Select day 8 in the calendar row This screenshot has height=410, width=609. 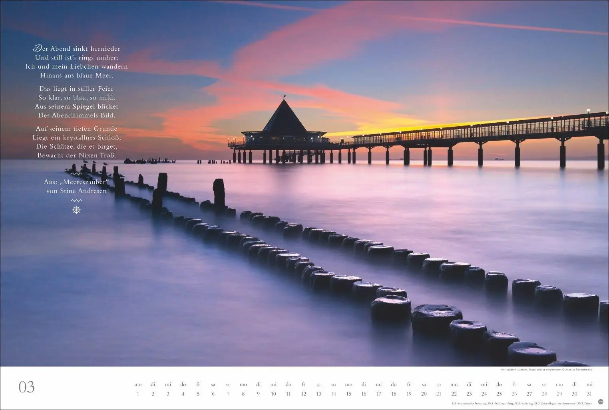(243, 394)
